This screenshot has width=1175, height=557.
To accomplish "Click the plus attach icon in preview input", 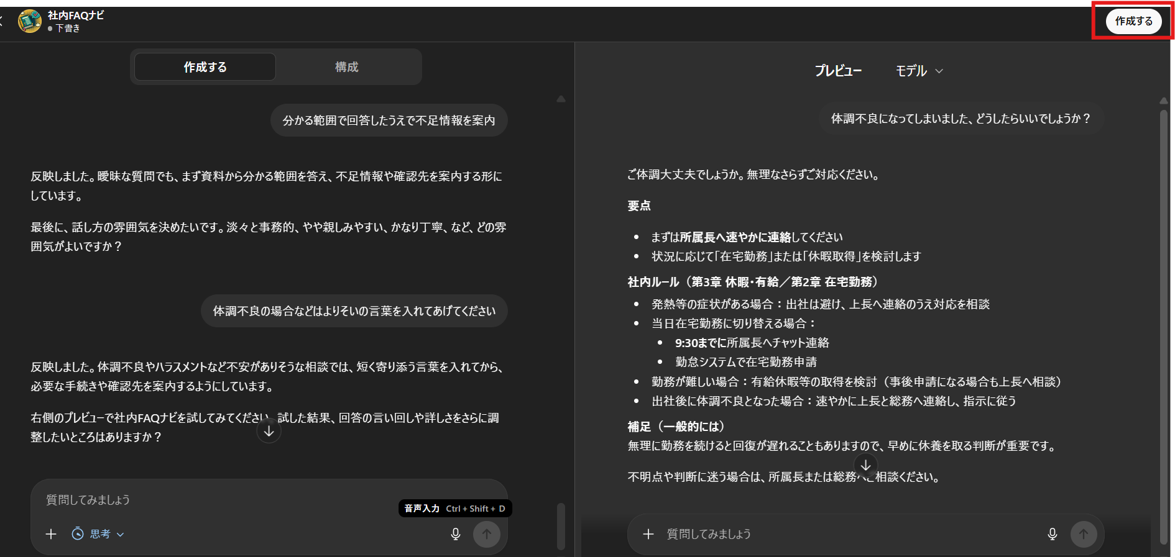I will pos(648,534).
